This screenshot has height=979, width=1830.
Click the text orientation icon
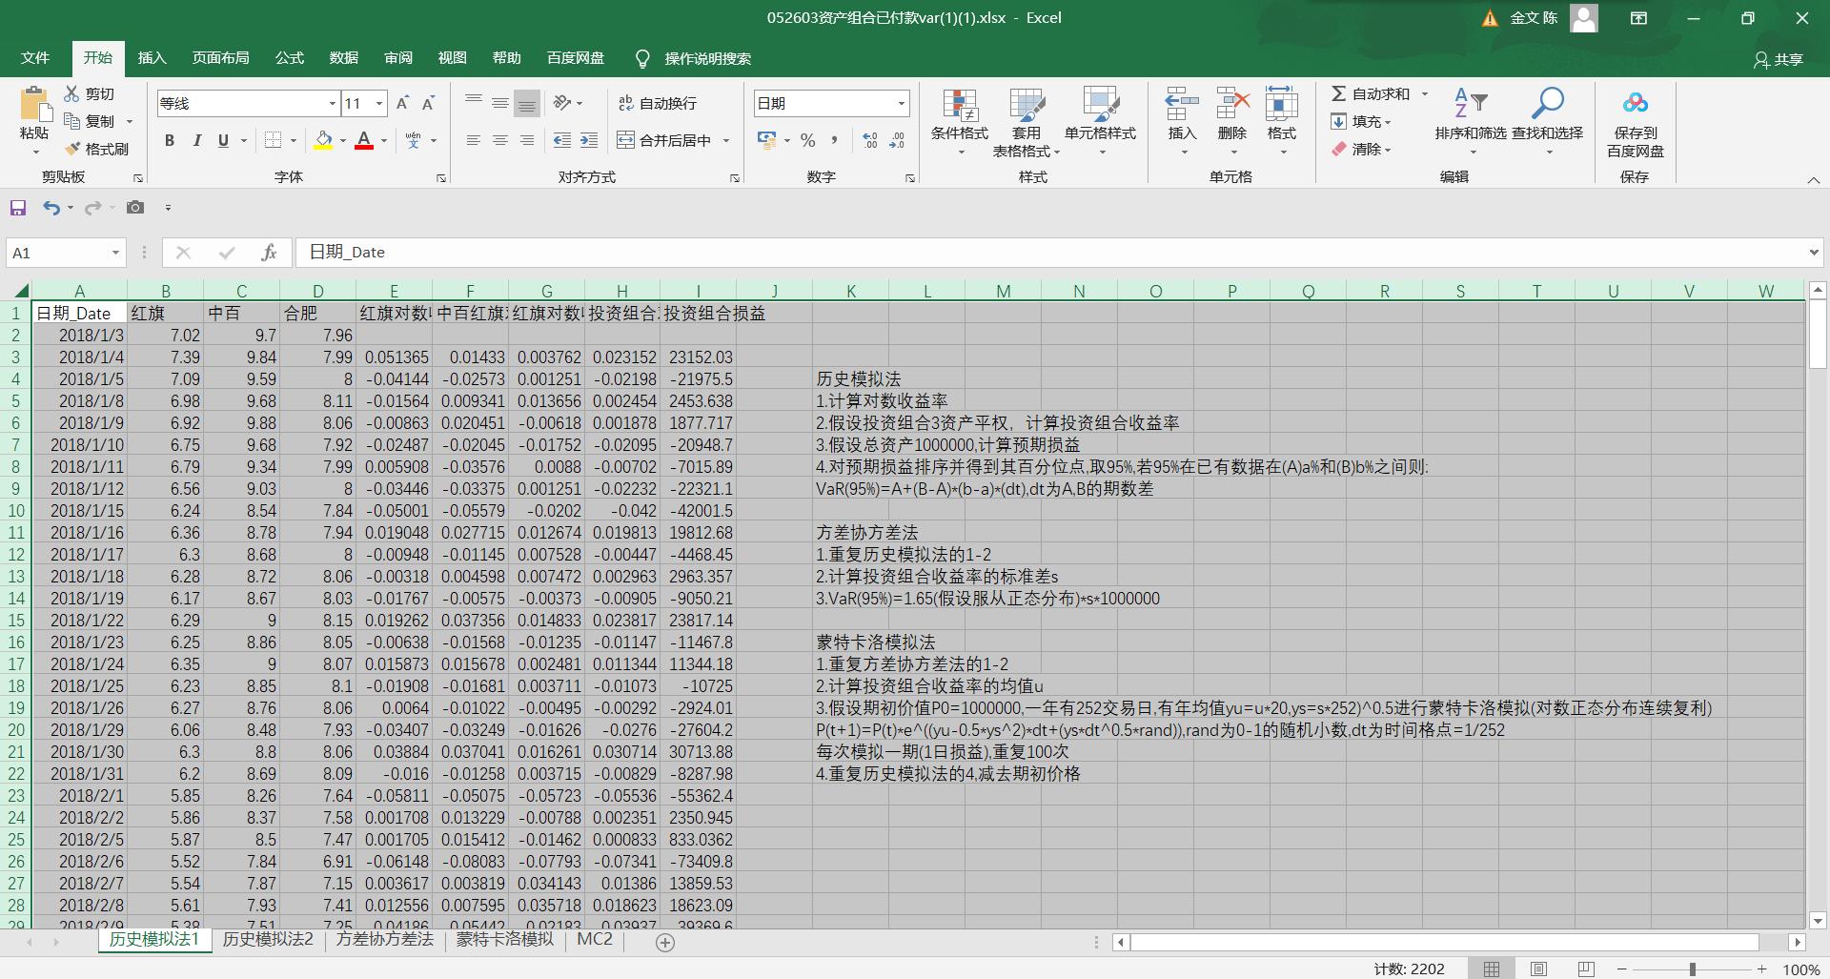(562, 103)
